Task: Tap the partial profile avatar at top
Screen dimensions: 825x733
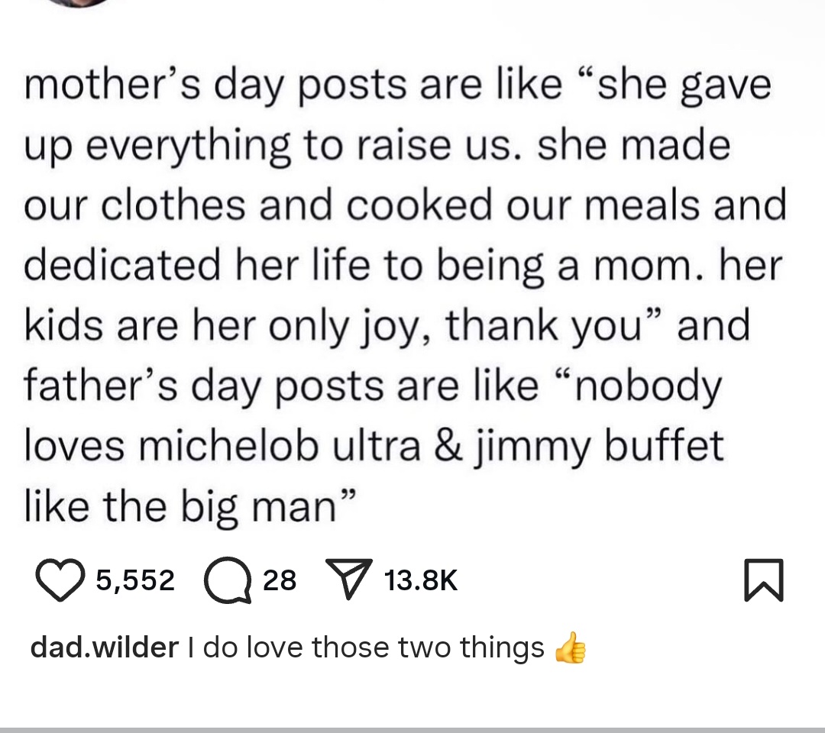Action: point(79,3)
